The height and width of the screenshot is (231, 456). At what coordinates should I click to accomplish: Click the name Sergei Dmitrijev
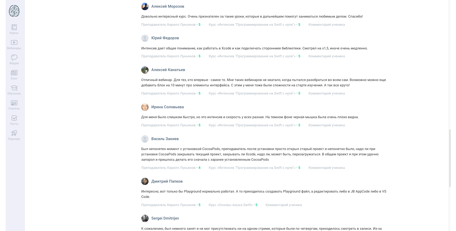pos(165,218)
